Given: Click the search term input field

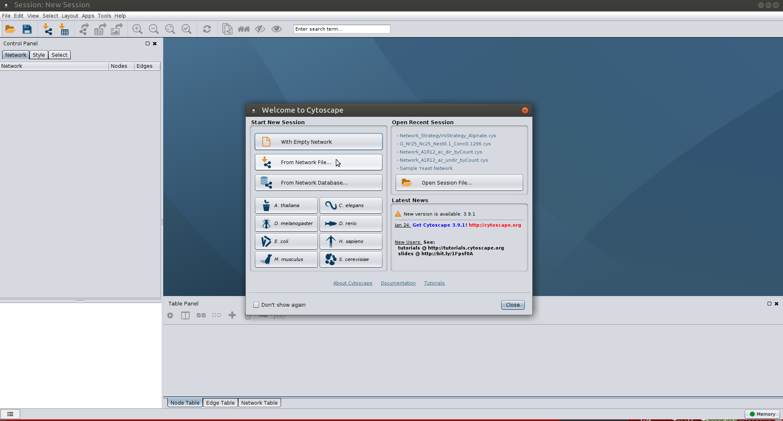Looking at the screenshot, I should click(342, 29).
